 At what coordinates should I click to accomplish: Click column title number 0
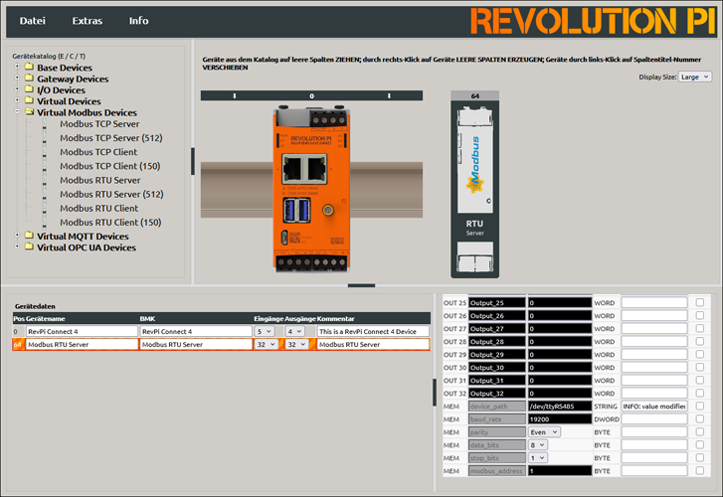[x=311, y=95]
